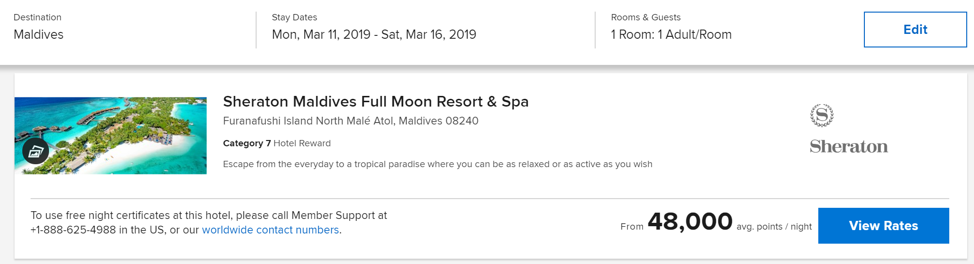Open the hotel photo gallery icon
This screenshot has height=264, width=974.
pos(35,151)
